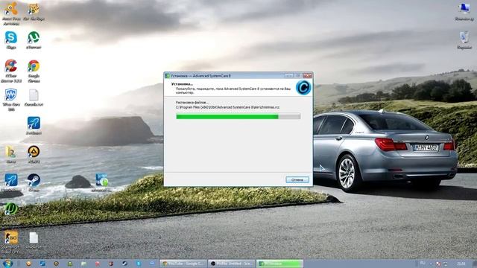Click the green installer taskbar button

pos(279,264)
